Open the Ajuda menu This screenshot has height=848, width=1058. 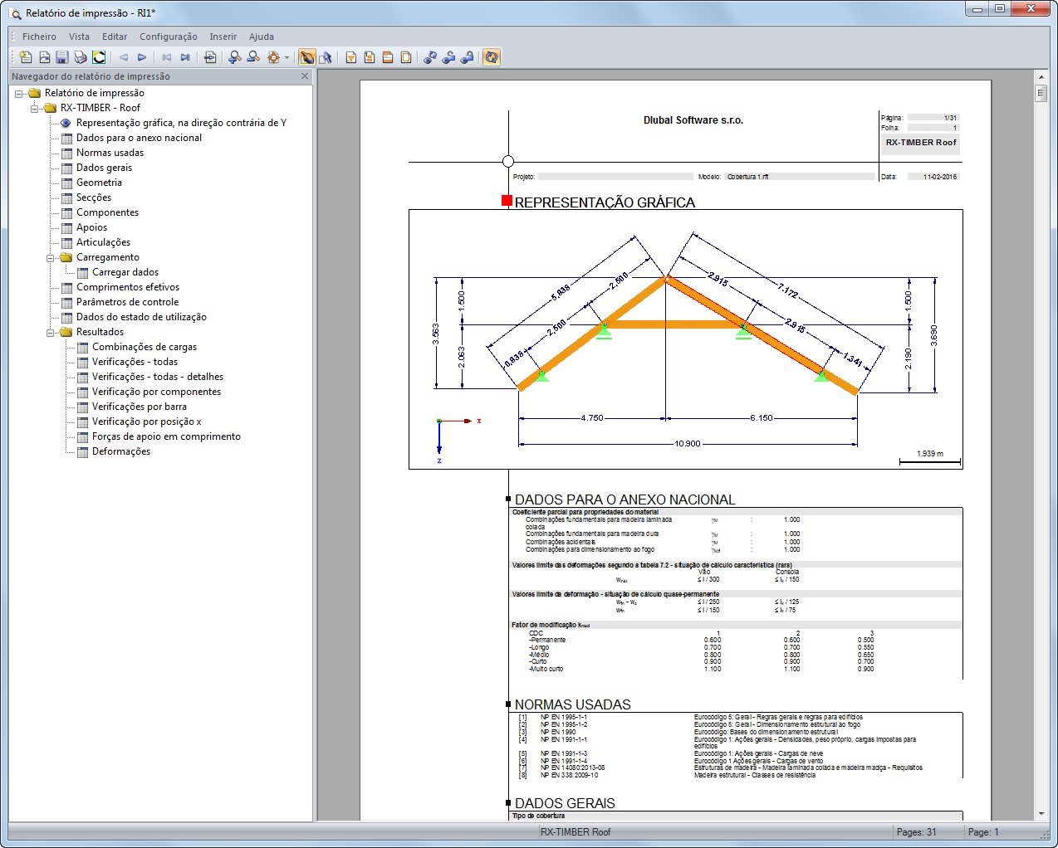[x=262, y=37]
